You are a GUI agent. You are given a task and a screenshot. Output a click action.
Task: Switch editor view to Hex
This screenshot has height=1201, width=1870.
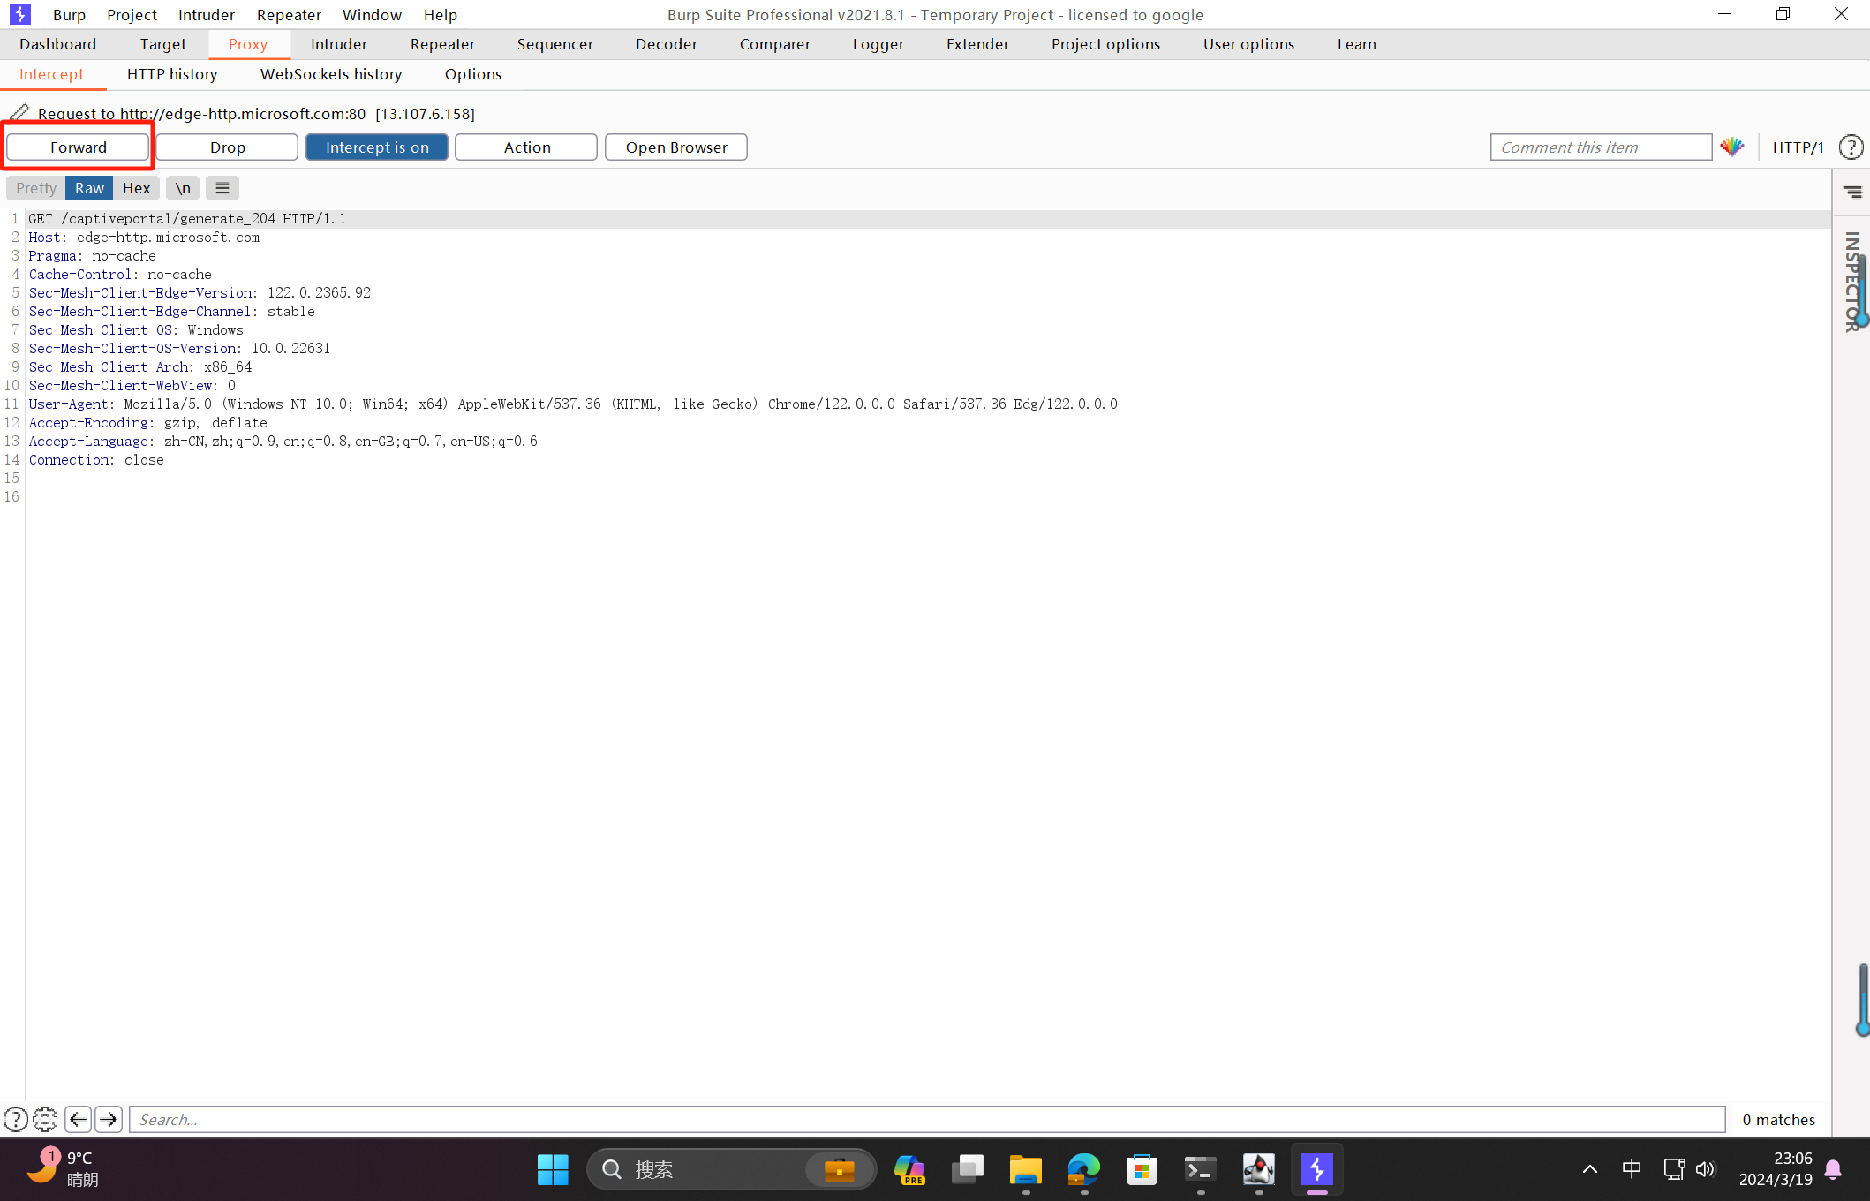point(136,188)
